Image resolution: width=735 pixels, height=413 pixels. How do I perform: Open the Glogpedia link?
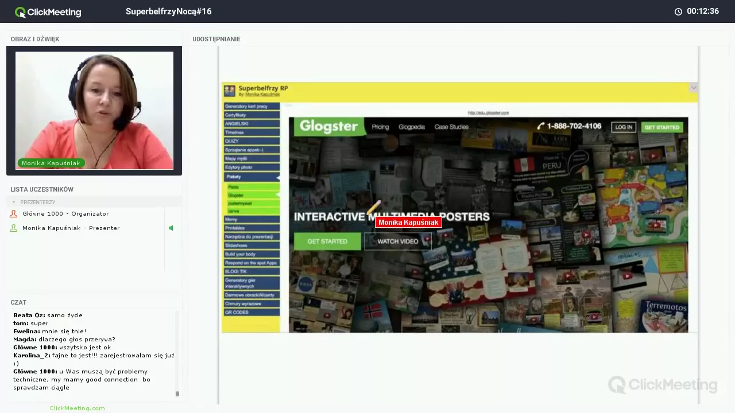[x=411, y=127]
